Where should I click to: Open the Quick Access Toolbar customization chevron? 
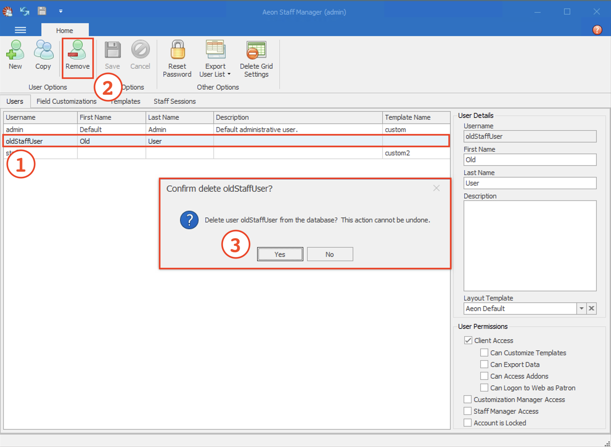coord(61,11)
